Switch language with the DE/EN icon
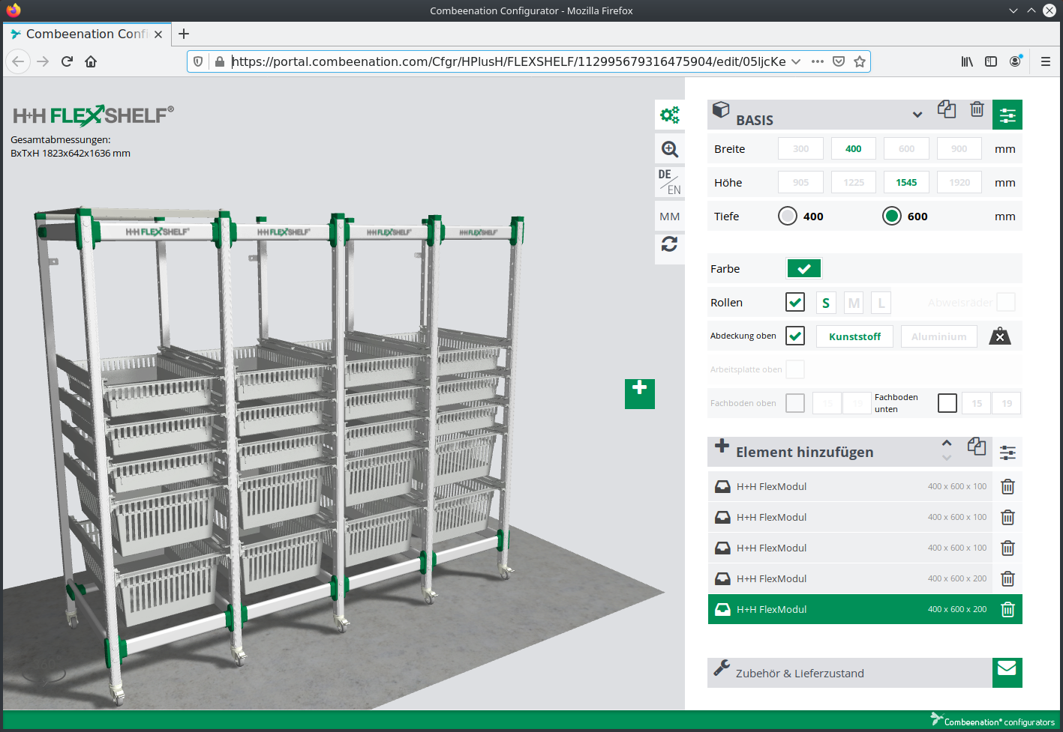 (670, 182)
